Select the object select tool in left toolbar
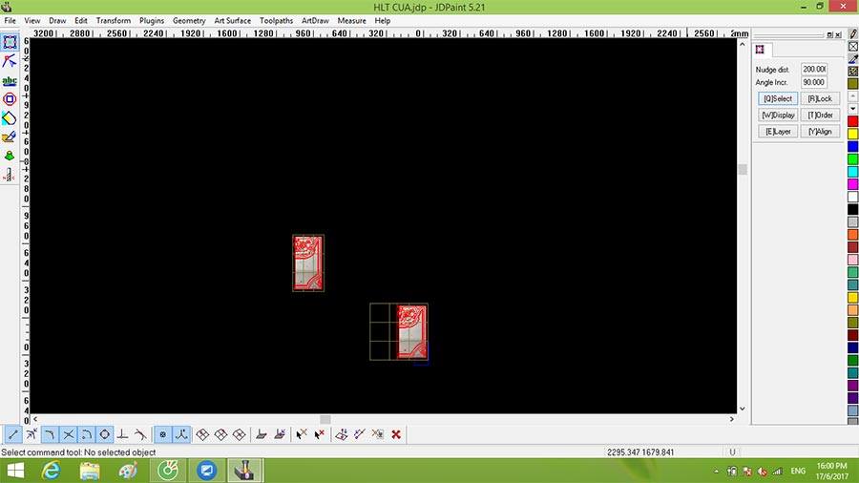 pyautogui.click(x=10, y=42)
